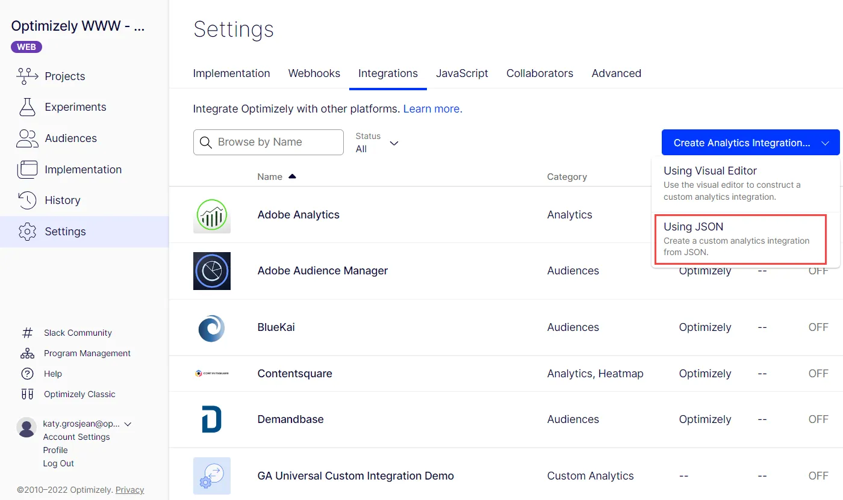Click the OFF status for BlueKai

(x=818, y=327)
